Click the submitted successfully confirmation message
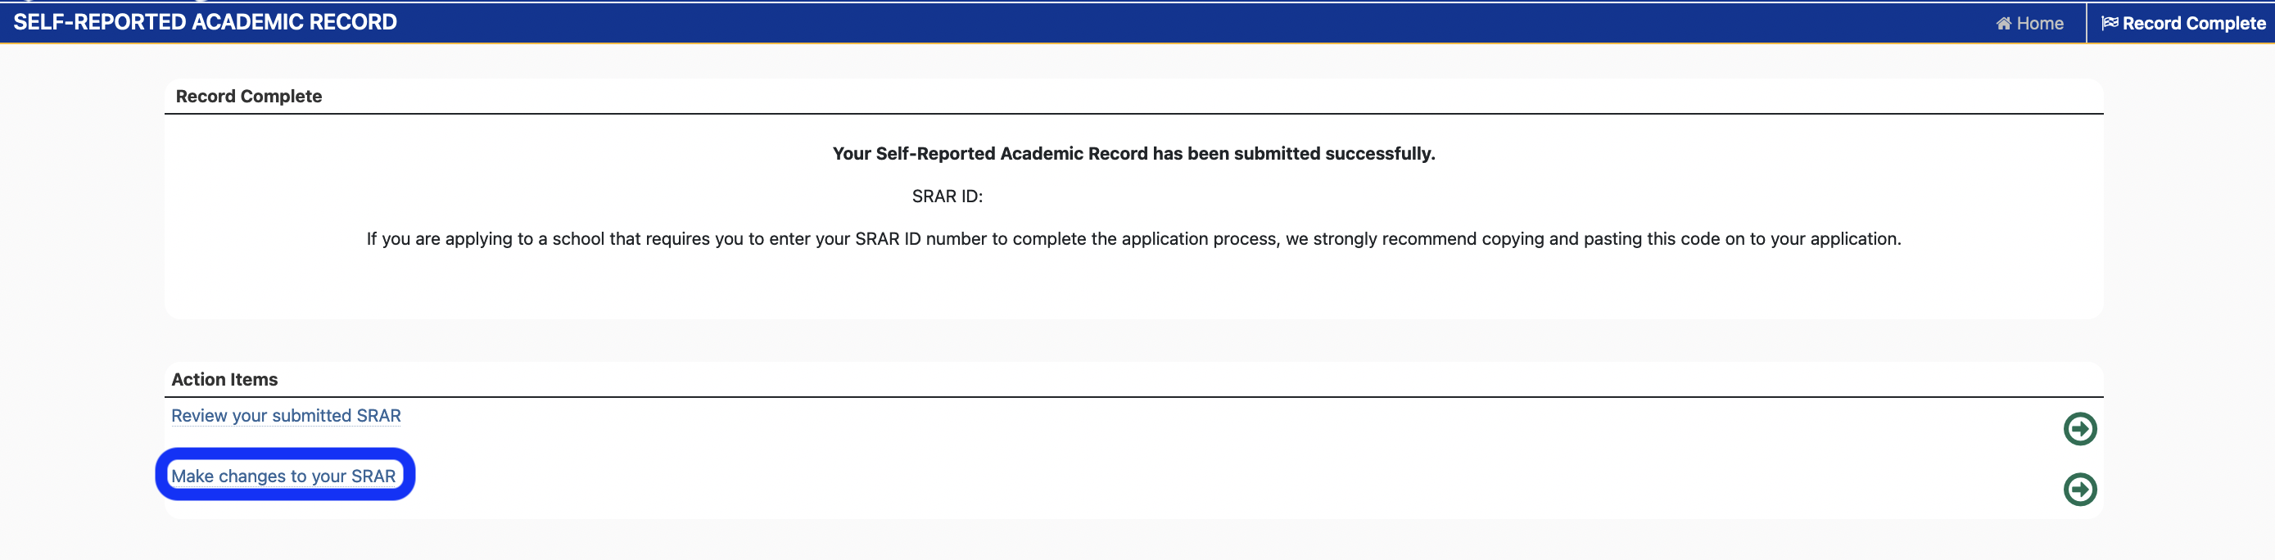This screenshot has width=2275, height=560. pyautogui.click(x=1133, y=154)
